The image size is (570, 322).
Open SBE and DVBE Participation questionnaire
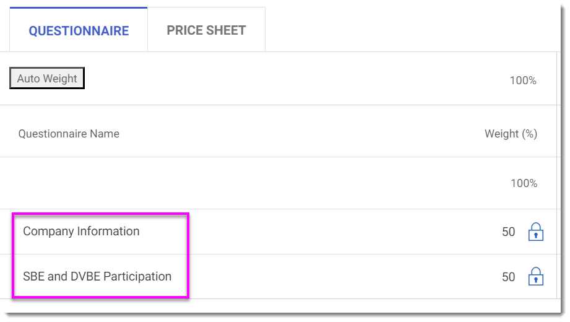point(97,277)
